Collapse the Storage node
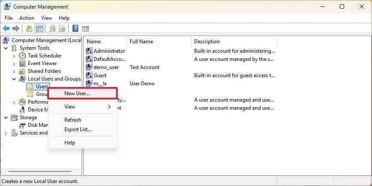372x186 pixels. pos(6,117)
